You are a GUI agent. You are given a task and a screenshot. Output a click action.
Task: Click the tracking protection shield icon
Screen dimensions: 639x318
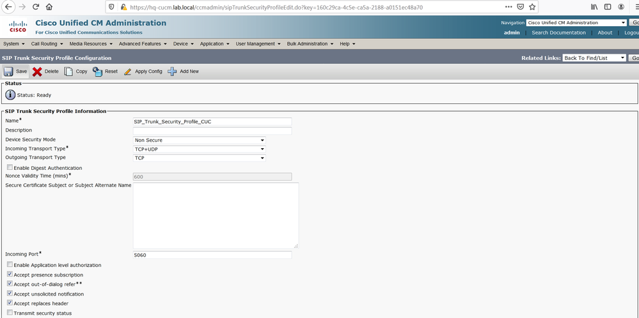(113, 7)
